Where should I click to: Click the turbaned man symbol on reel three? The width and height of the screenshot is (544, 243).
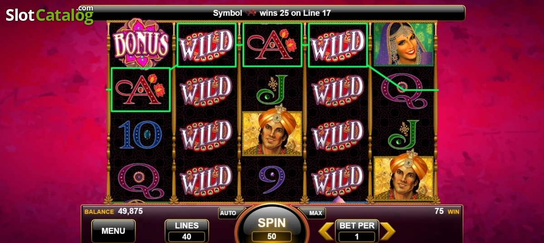[x=272, y=133]
